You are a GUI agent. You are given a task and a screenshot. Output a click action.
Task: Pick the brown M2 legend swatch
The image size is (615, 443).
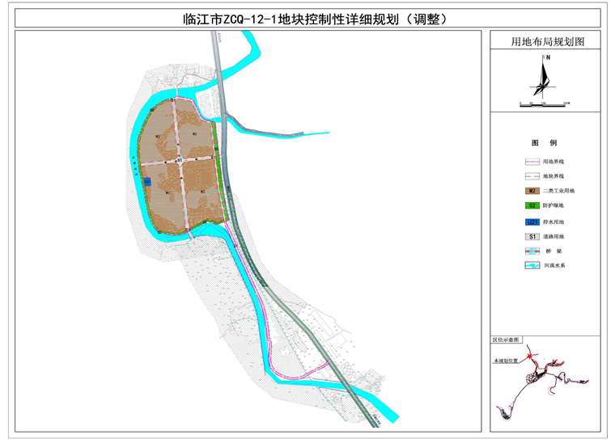click(532, 191)
